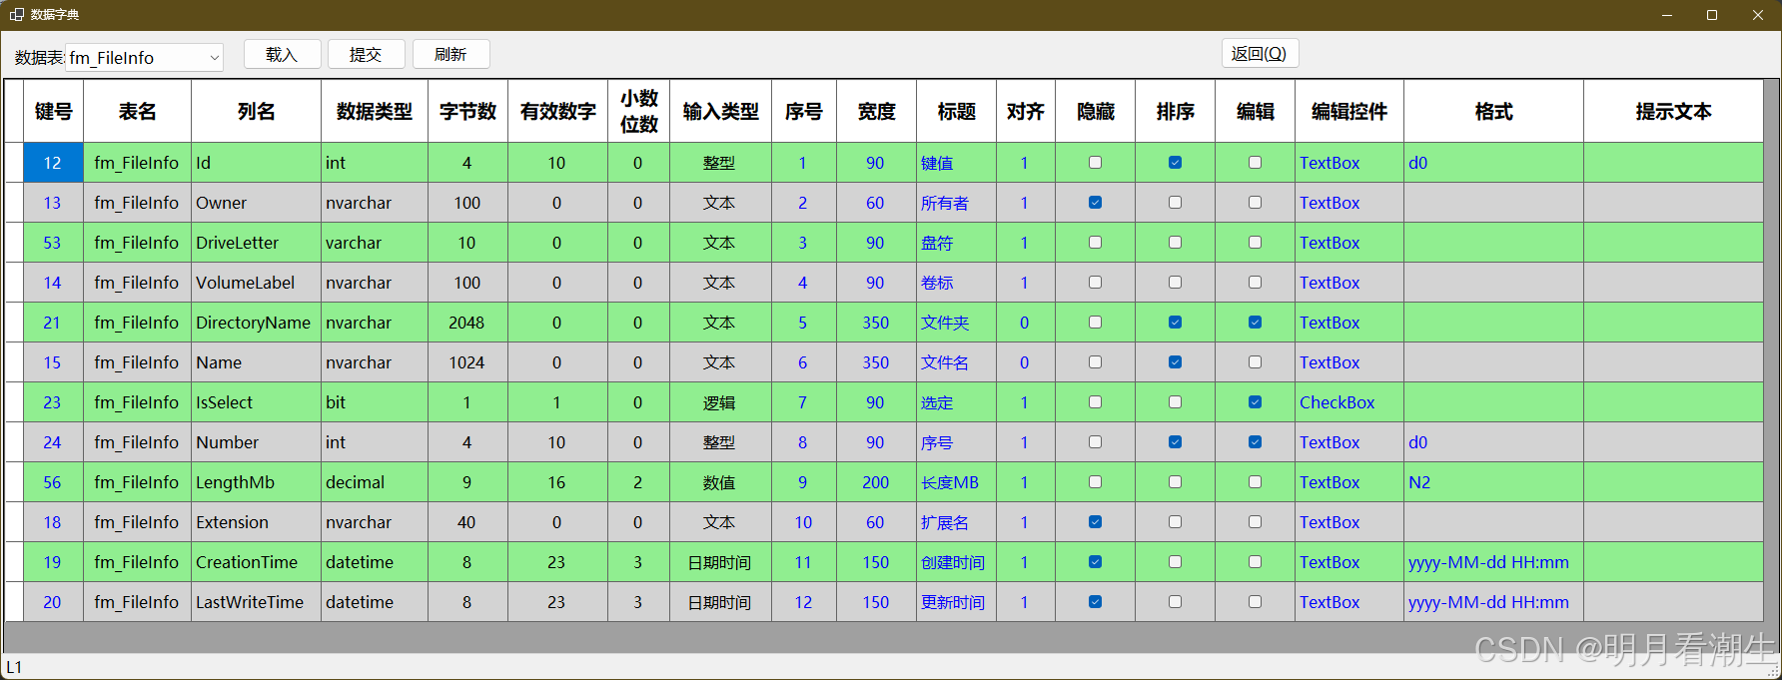Click the LengthMb column name cell
This screenshot has width=1782, height=680.
(256, 482)
